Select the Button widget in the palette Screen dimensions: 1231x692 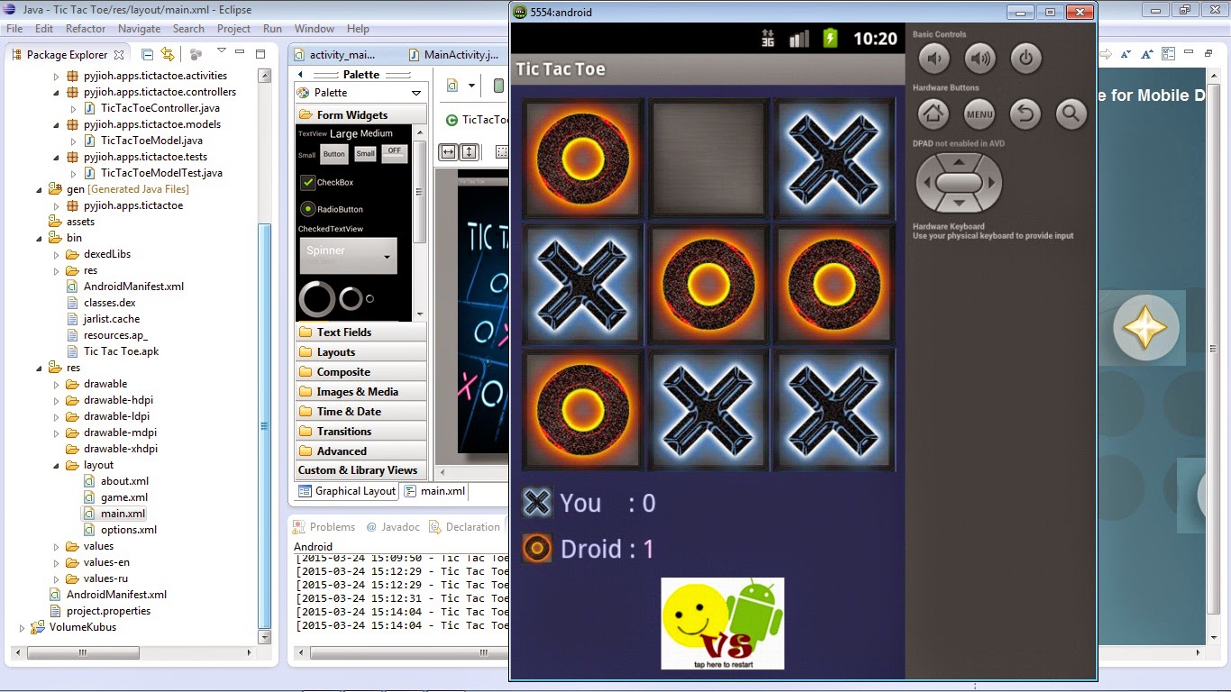(333, 153)
